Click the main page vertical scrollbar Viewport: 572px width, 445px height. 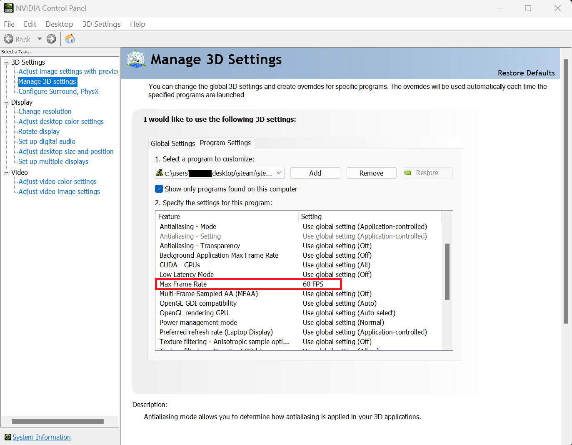pos(566,191)
